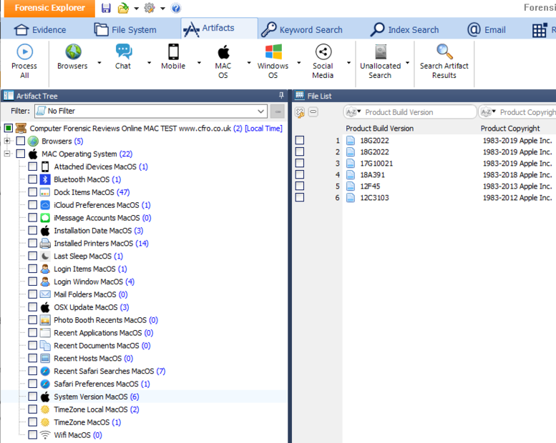Image resolution: width=556 pixels, height=443 pixels.
Task: Open the Browsers artifact tool
Action: 73,52
